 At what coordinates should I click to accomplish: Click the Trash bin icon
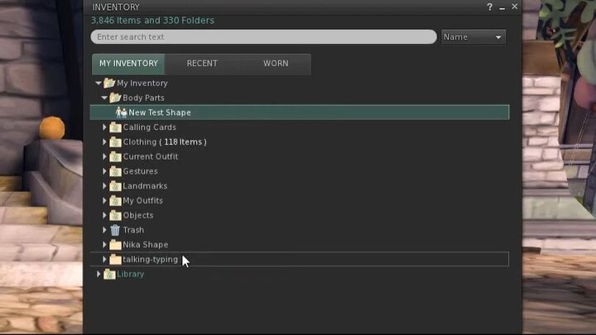click(x=115, y=230)
